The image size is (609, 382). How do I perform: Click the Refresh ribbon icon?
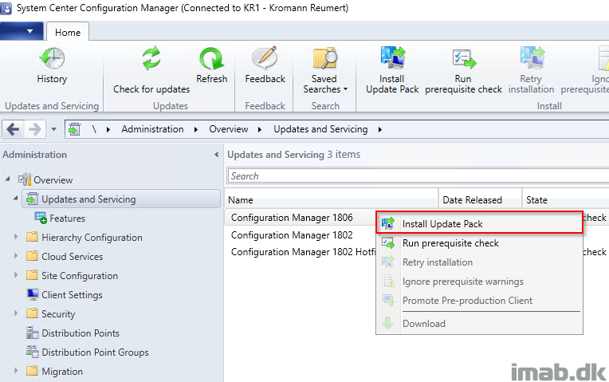[x=212, y=59]
